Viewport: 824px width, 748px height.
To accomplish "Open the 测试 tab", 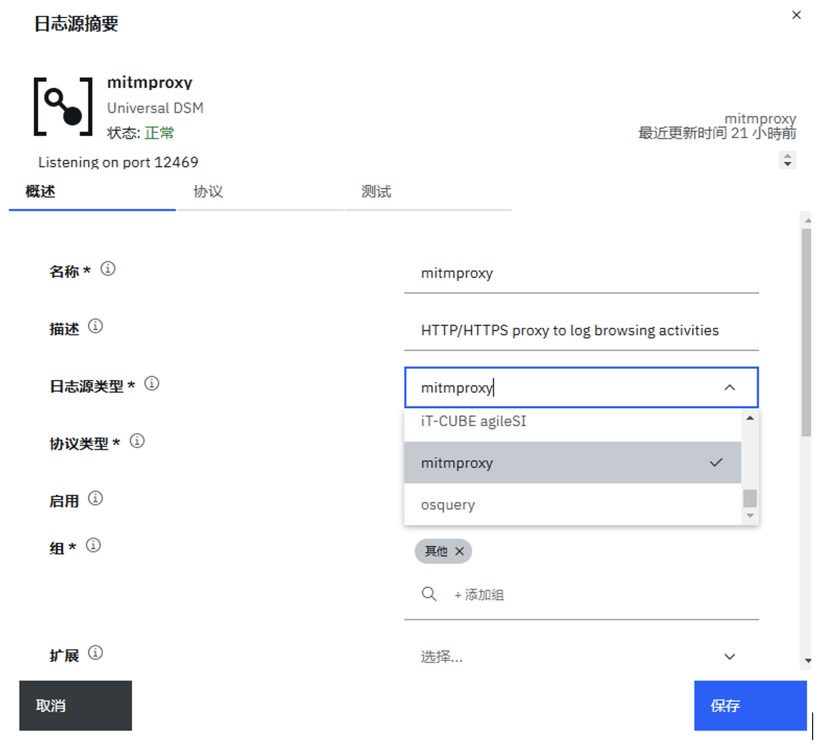I will coord(376,192).
